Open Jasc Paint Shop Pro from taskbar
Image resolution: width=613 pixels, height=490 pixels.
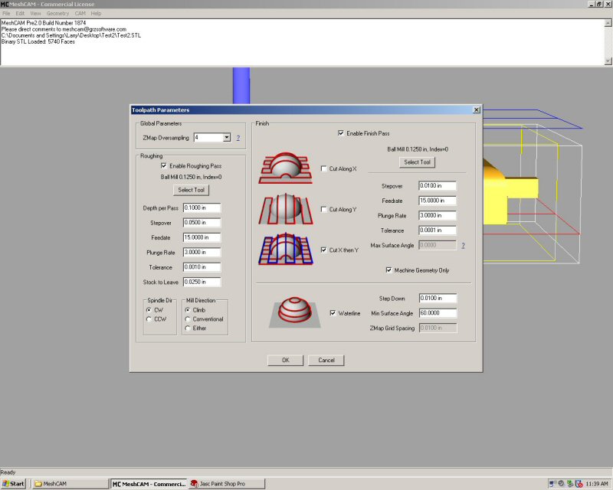pyautogui.click(x=227, y=484)
